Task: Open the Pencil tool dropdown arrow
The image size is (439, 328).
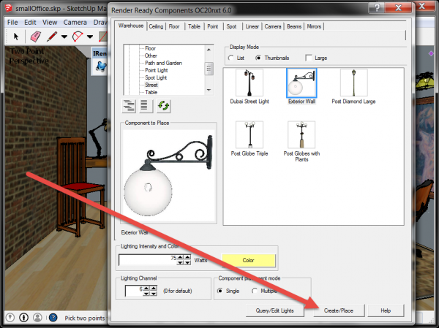Action: (64, 37)
